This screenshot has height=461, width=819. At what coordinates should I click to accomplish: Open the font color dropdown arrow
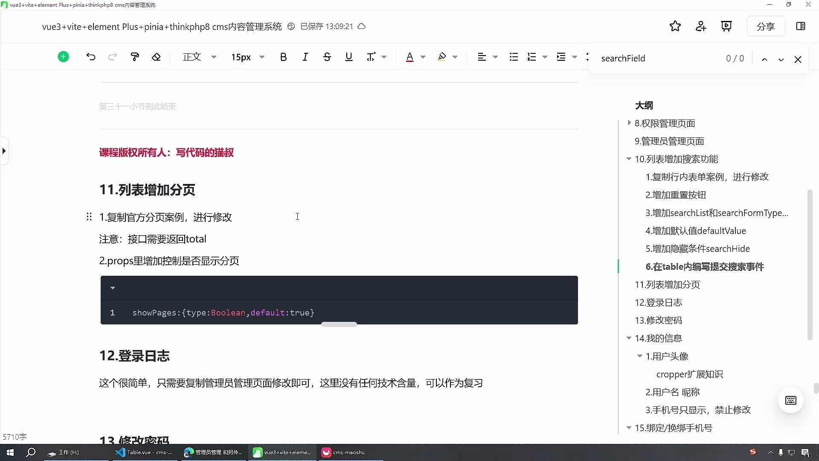[423, 57]
